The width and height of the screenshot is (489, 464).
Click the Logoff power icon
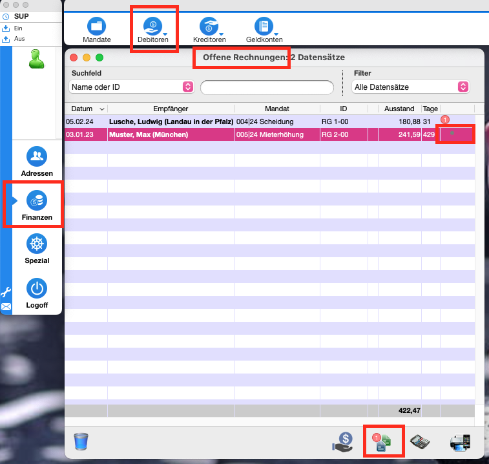pos(37,288)
